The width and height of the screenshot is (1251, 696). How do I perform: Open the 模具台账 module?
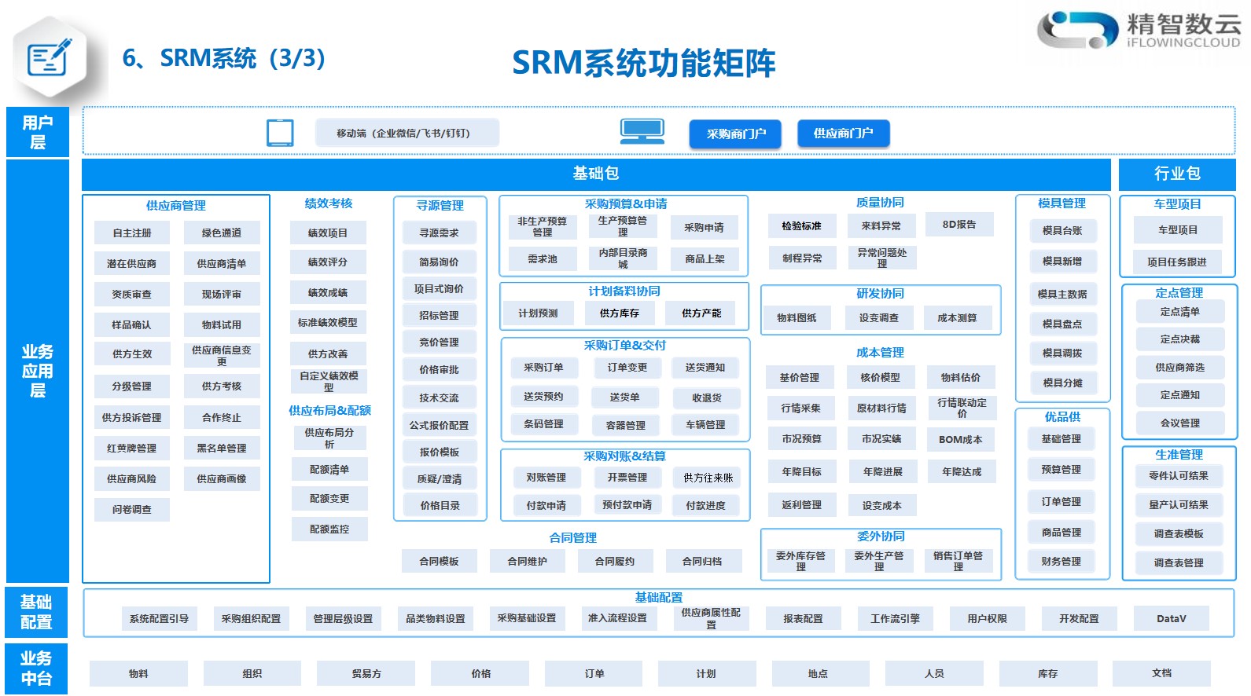click(x=1062, y=231)
